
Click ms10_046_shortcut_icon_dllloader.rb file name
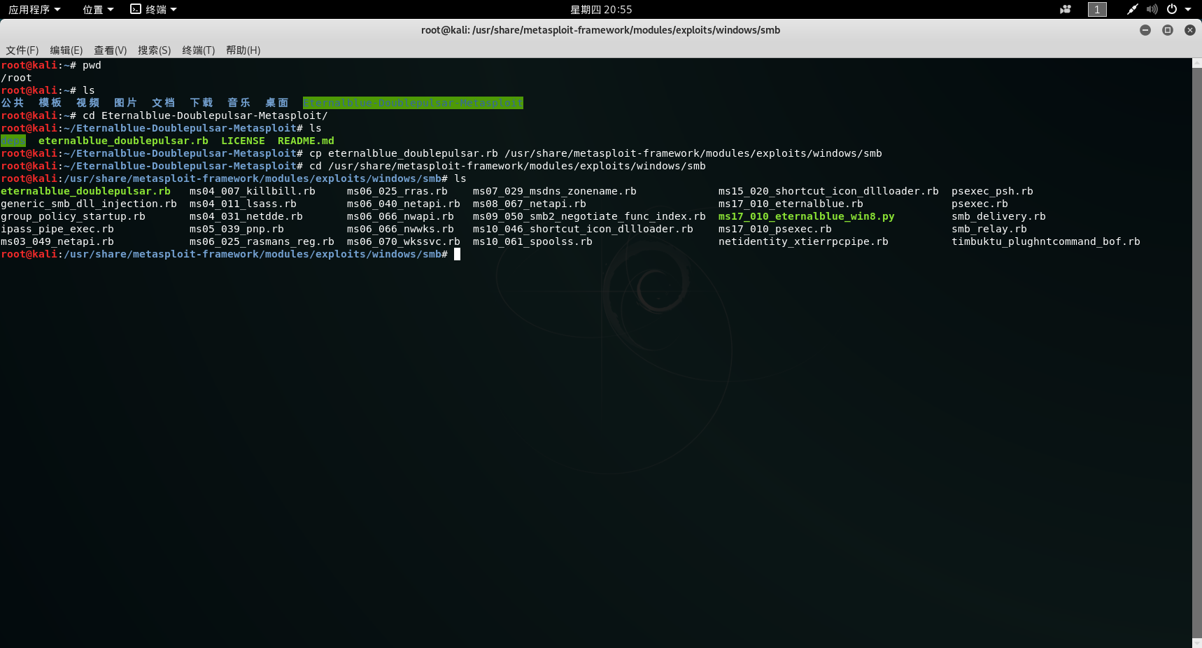583,229
